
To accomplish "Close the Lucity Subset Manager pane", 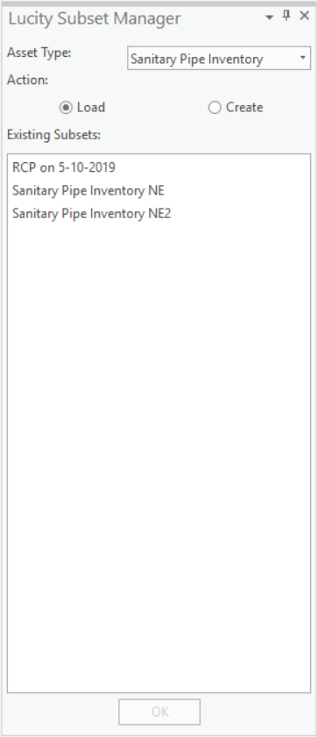I will tap(305, 16).
